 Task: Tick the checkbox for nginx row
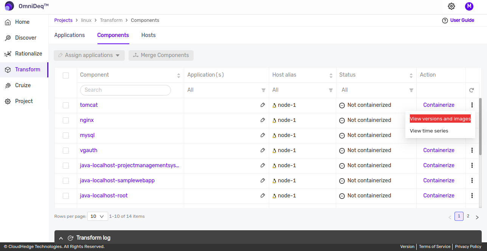pos(66,120)
